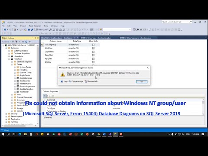Open the Tools menu
The image size is (208, 156).
[45, 26]
